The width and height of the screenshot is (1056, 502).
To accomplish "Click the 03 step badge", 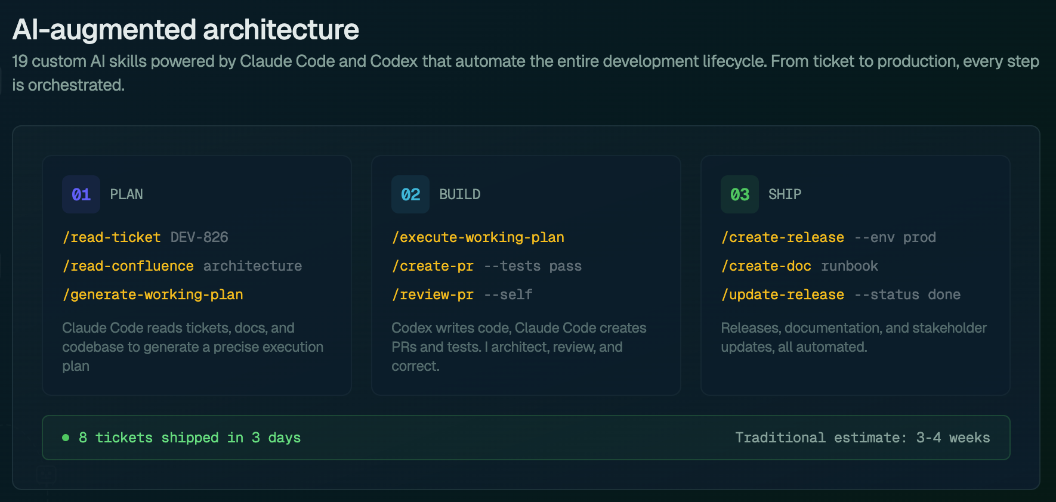I will (740, 194).
